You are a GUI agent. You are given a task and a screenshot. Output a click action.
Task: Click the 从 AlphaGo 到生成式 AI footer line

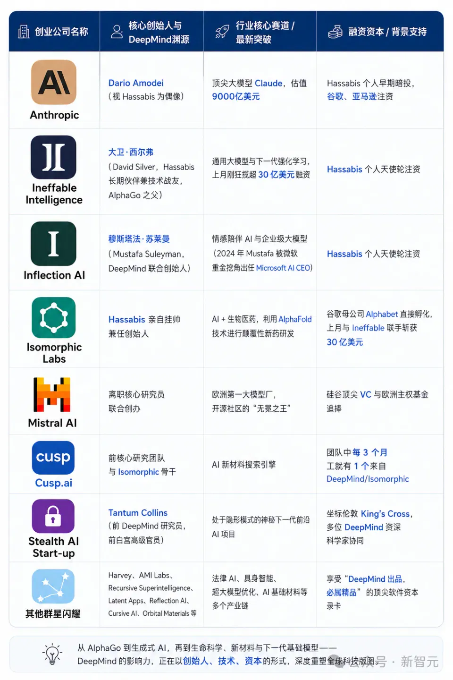click(207, 648)
